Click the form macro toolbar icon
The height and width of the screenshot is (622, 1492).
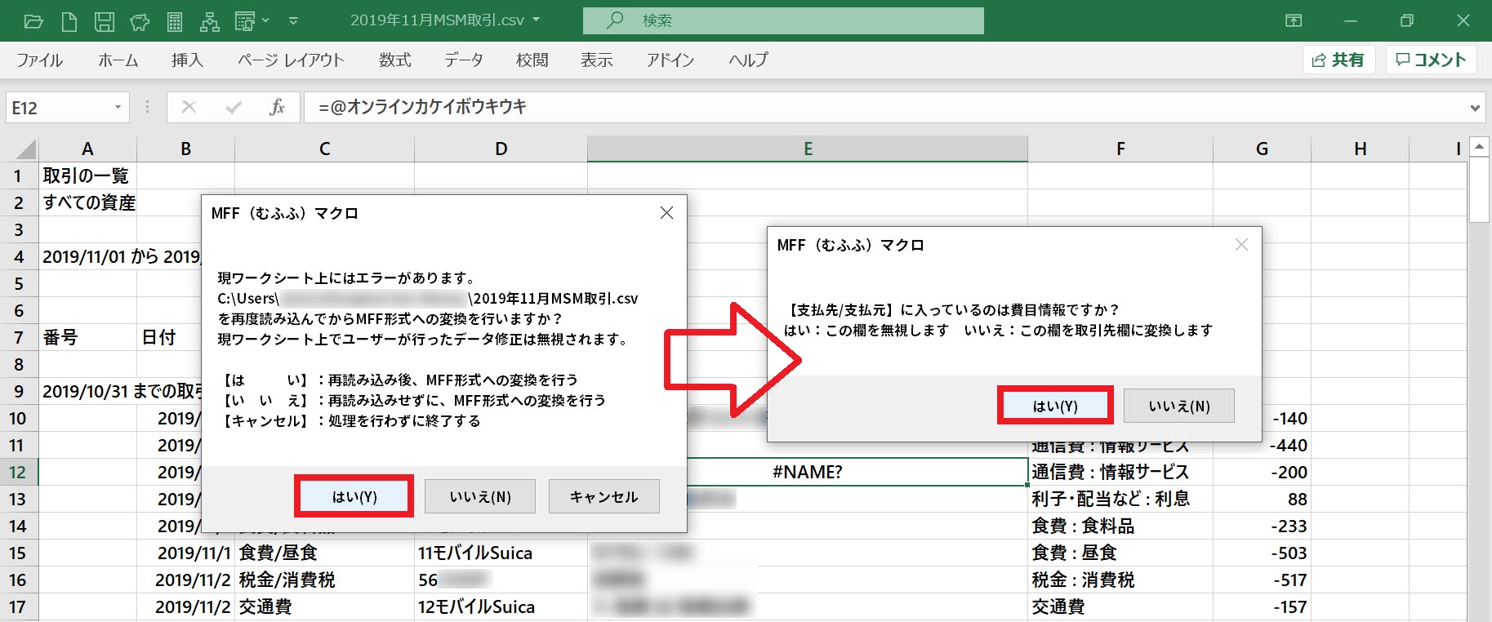tap(245, 21)
